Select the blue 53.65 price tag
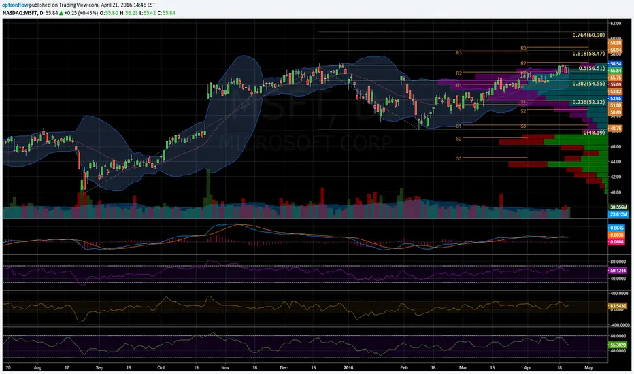The width and height of the screenshot is (634, 374). [x=616, y=98]
